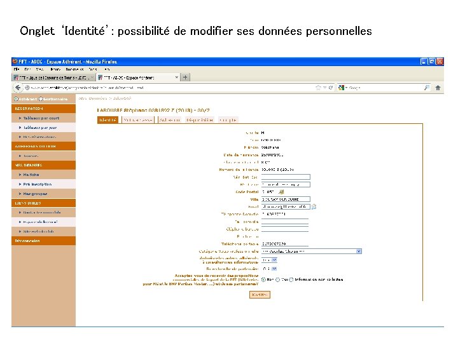Click the Mes données breadcrumb text
This screenshot has height=343, width=458.
[93, 98]
